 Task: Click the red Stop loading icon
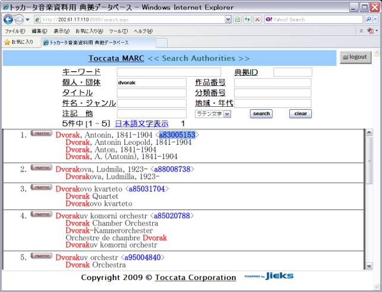point(257,20)
